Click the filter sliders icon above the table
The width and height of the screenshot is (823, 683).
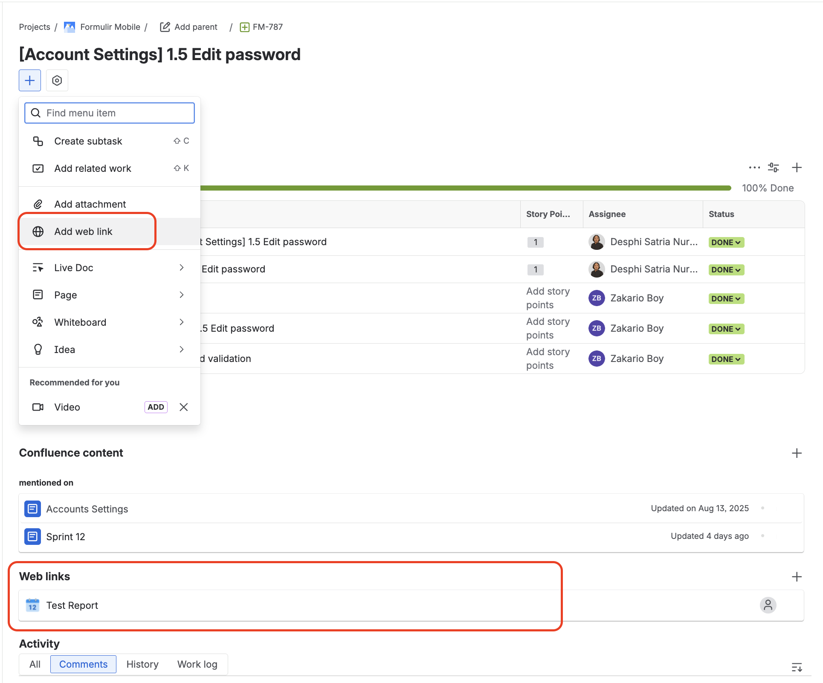click(773, 168)
